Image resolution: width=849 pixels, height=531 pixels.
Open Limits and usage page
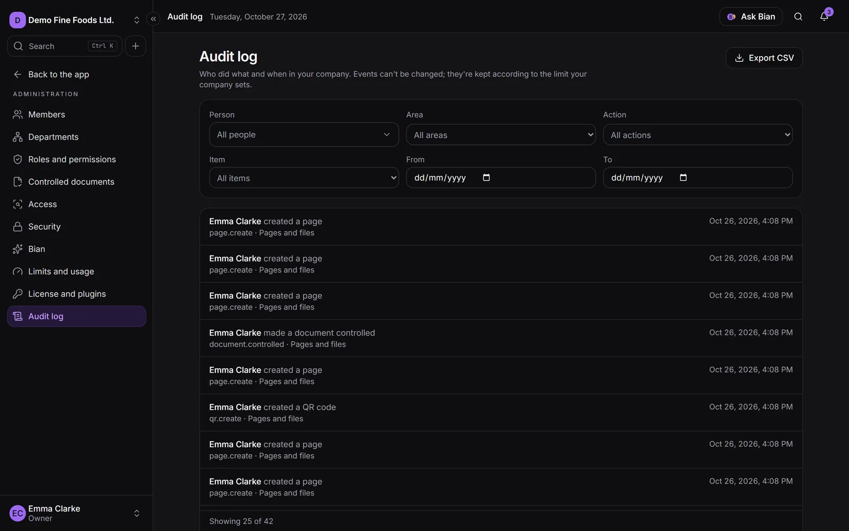(x=76, y=271)
